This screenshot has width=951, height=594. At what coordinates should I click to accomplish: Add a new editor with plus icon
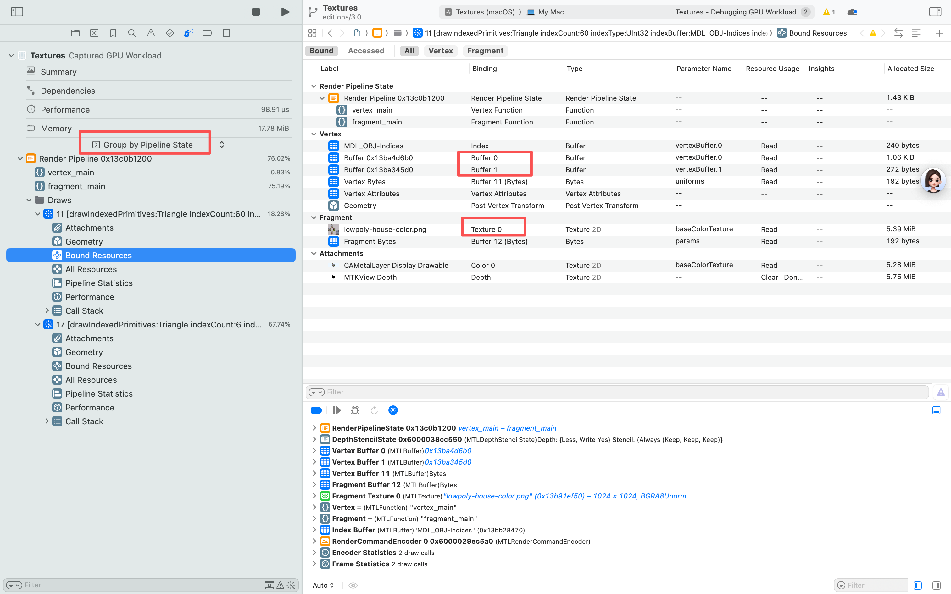coord(939,33)
